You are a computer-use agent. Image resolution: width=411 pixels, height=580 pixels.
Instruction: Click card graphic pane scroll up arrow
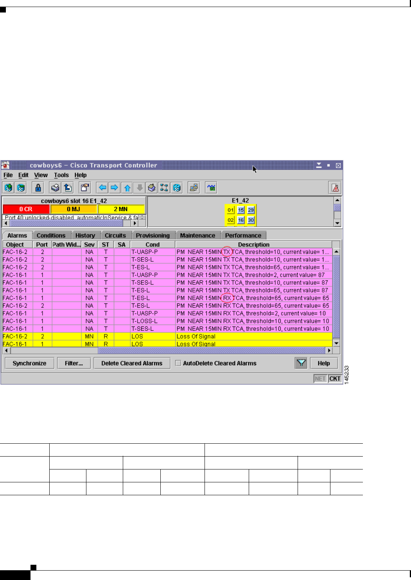tap(337, 200)
